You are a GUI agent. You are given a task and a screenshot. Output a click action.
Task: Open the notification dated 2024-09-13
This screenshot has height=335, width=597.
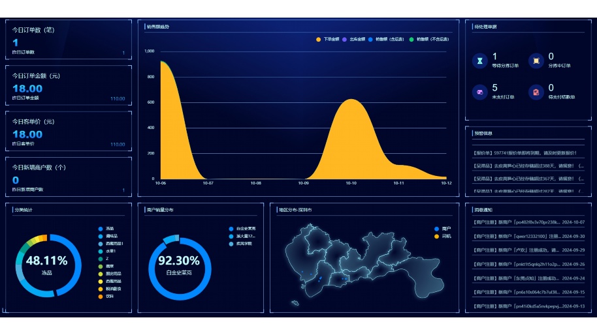point(528,306)
